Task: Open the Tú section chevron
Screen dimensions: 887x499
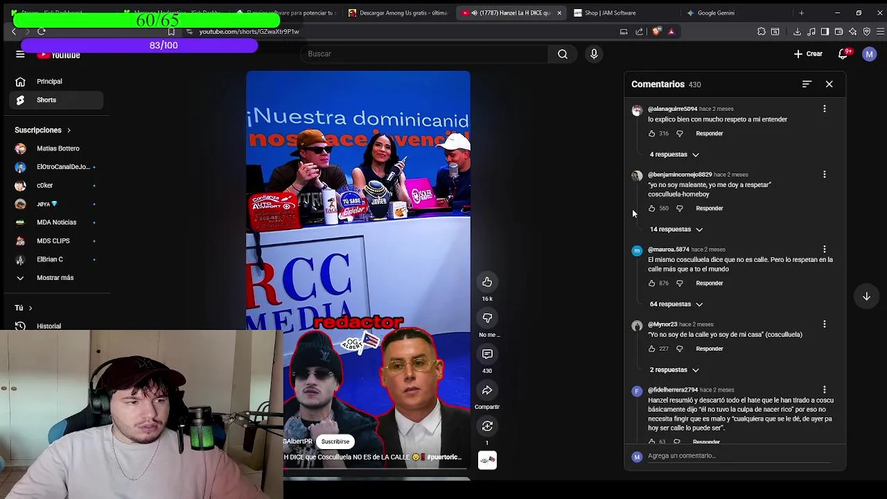Action: (30, 308)
